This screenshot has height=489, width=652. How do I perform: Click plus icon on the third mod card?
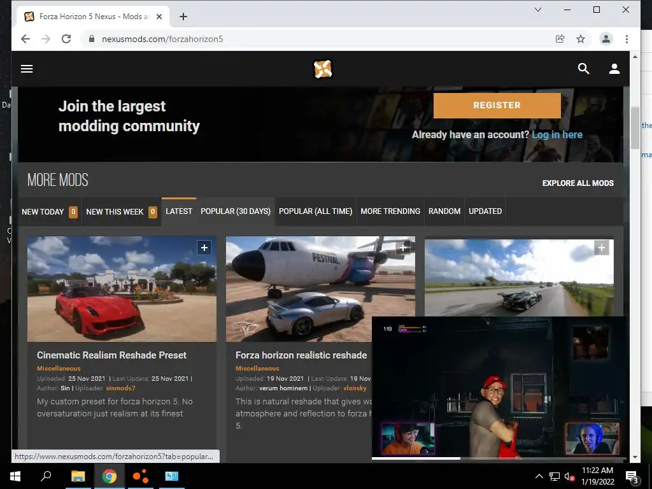(x=601, y=248)
